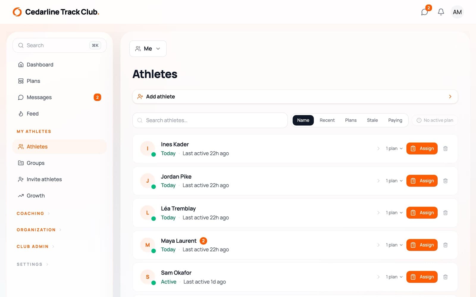Screen dimensions: 476x297
Task: Open the messages chat icon in header
Action: [425, 12]
